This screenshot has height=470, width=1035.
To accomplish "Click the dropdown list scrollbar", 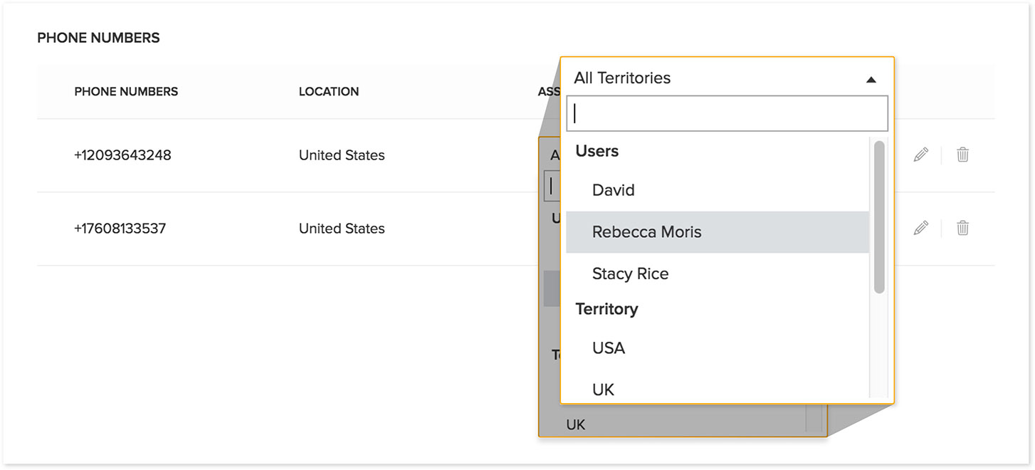I will 879,217.
